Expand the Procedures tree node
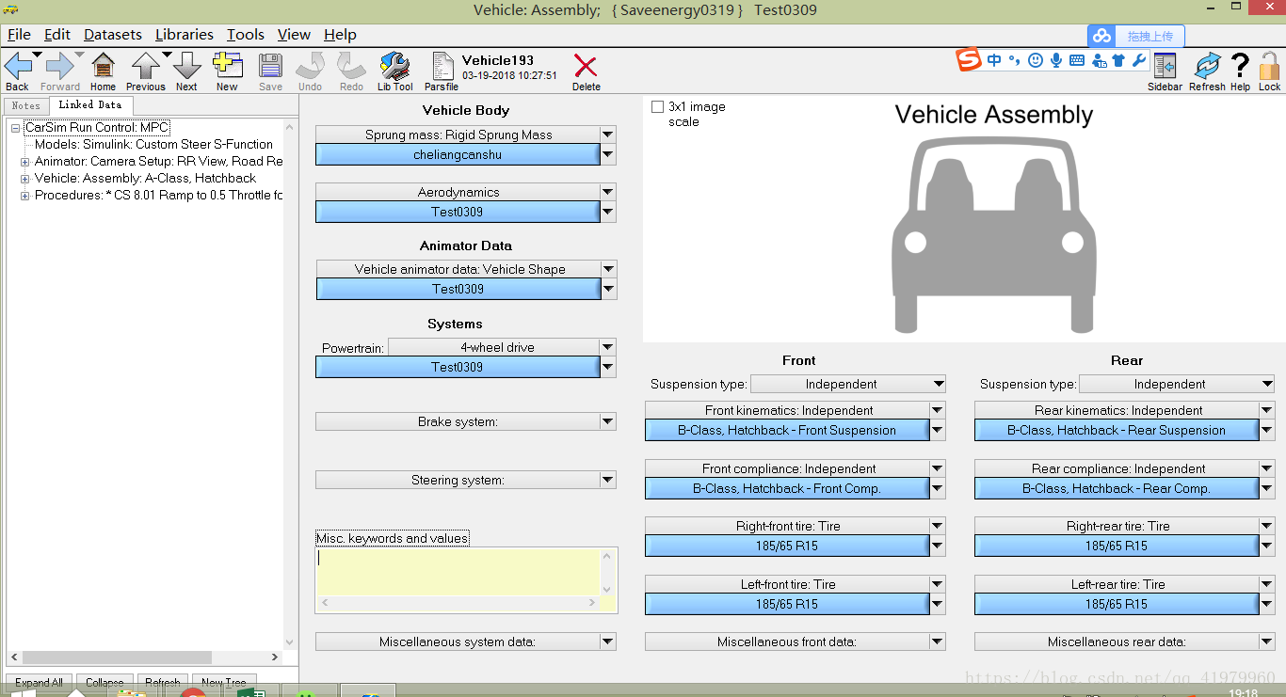Viewport: 1286px width, 697px height. tap(24, 196)
